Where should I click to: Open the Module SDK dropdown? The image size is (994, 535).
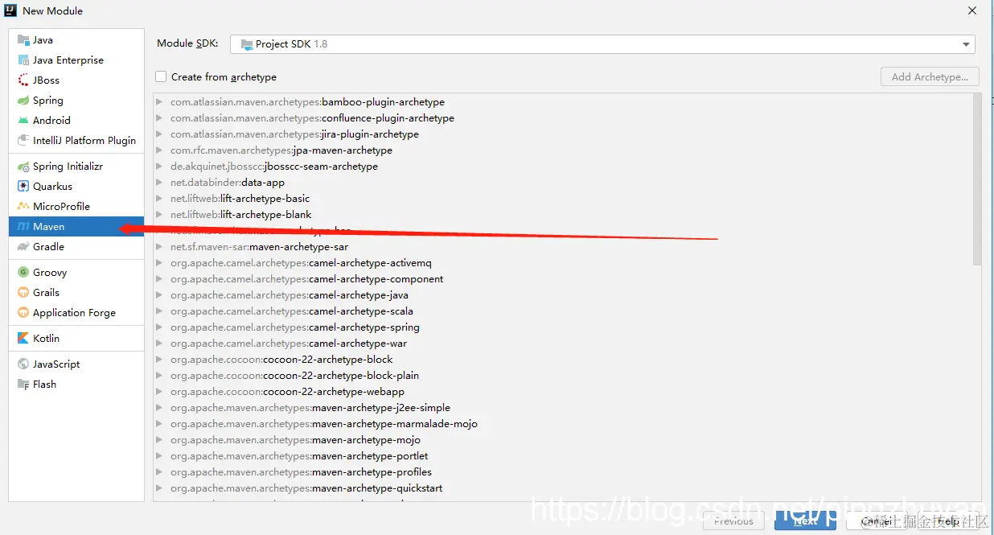tap(602, 44)
